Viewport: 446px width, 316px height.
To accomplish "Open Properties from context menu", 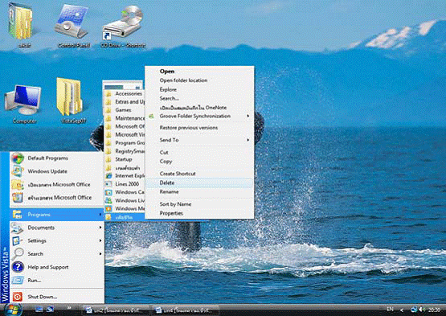I will (171, 213).
